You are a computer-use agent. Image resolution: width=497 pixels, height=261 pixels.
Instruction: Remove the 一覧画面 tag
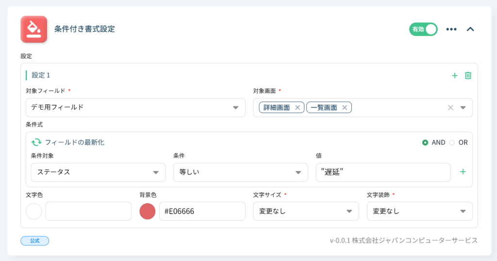click(x=345, y=107)
